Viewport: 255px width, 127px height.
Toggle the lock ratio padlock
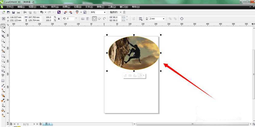[x=59, y=19]
